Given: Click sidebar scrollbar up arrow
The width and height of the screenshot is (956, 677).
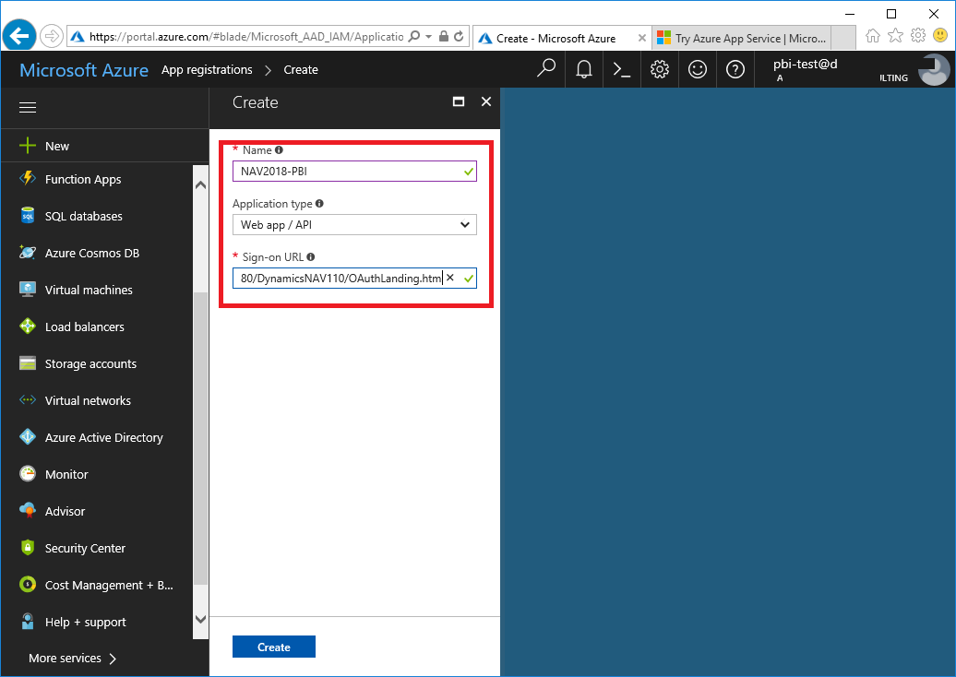Looking at the screenshot, I should [200, 184].
